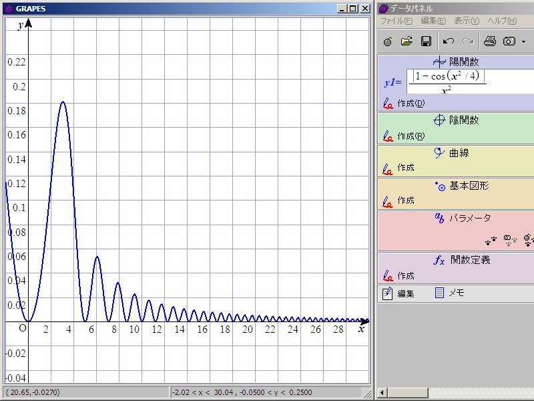Click the redo arrow icon
Image resolution: width=534 pixels, height=401 pixels.
pyautogui.click(x=468, y=41)
